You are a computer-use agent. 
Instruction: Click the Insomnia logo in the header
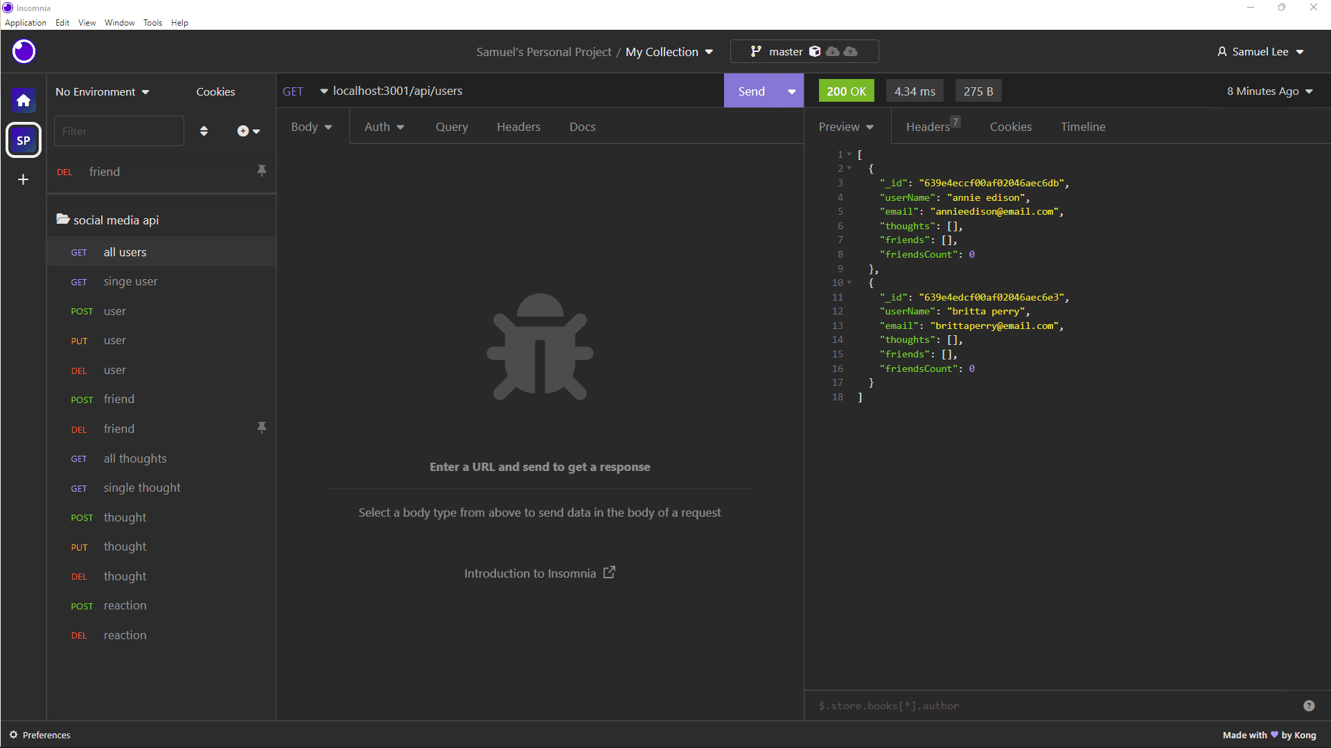(x=24, y=51)
